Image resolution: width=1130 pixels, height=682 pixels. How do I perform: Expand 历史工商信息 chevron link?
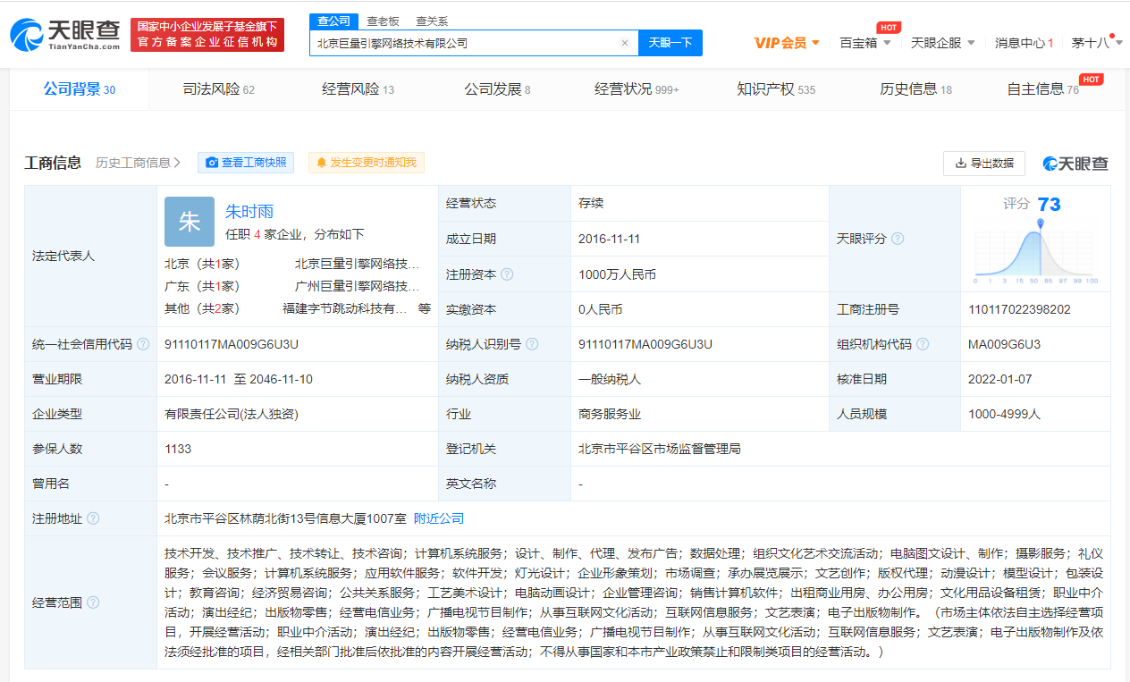[x=138, y=163]
